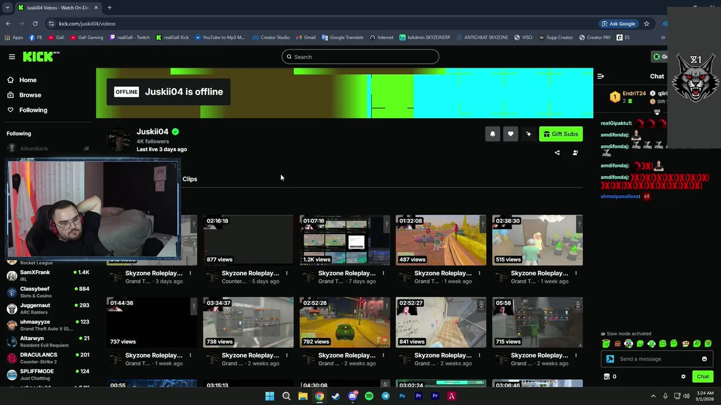
Task: Click the green Chat send button
Action: [x=703, y=377]
